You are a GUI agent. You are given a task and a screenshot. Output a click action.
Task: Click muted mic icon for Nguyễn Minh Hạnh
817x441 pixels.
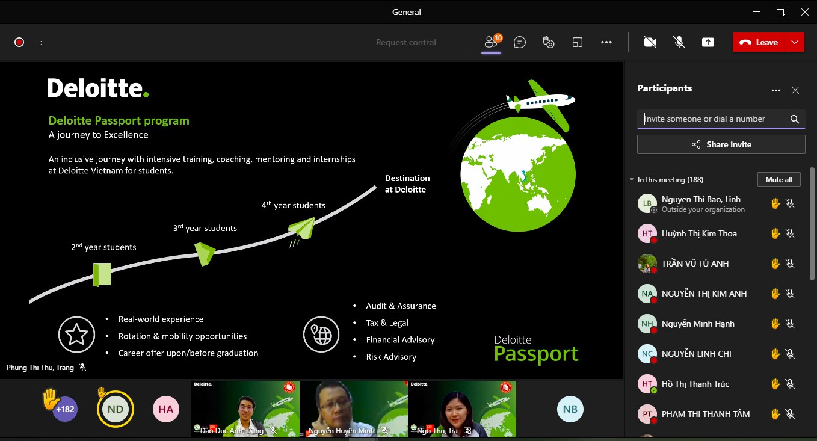tap(791, 324)
